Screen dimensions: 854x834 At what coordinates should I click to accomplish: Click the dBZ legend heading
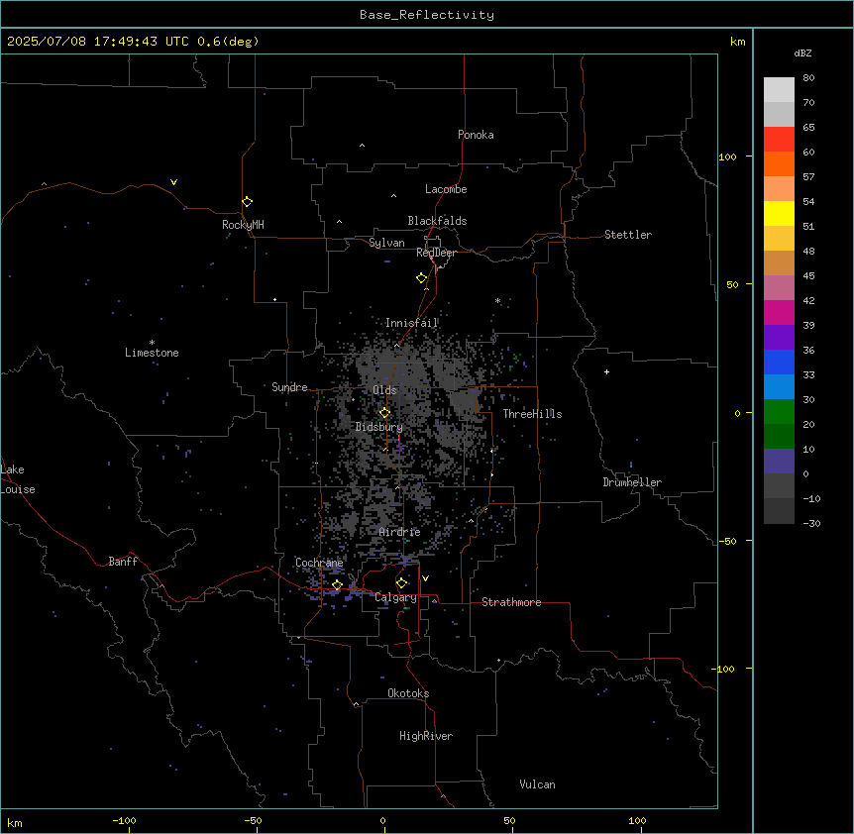tap(802, 52)
